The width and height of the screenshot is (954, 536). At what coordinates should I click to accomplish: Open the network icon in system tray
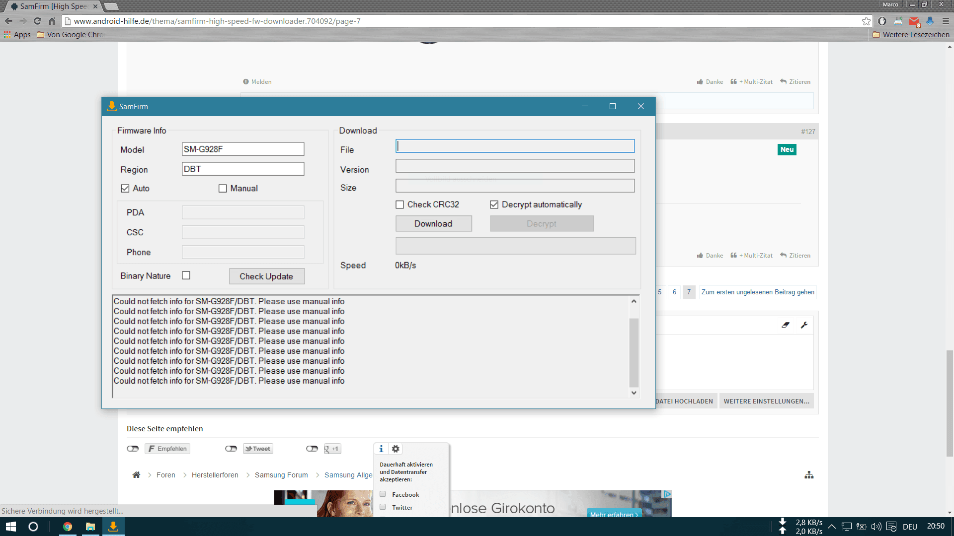(x=847, y=527)
